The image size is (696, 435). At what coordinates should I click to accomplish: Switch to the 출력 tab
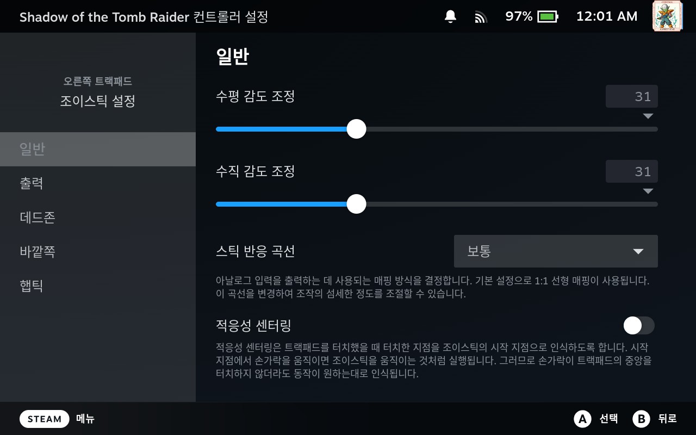pos(98,183)
